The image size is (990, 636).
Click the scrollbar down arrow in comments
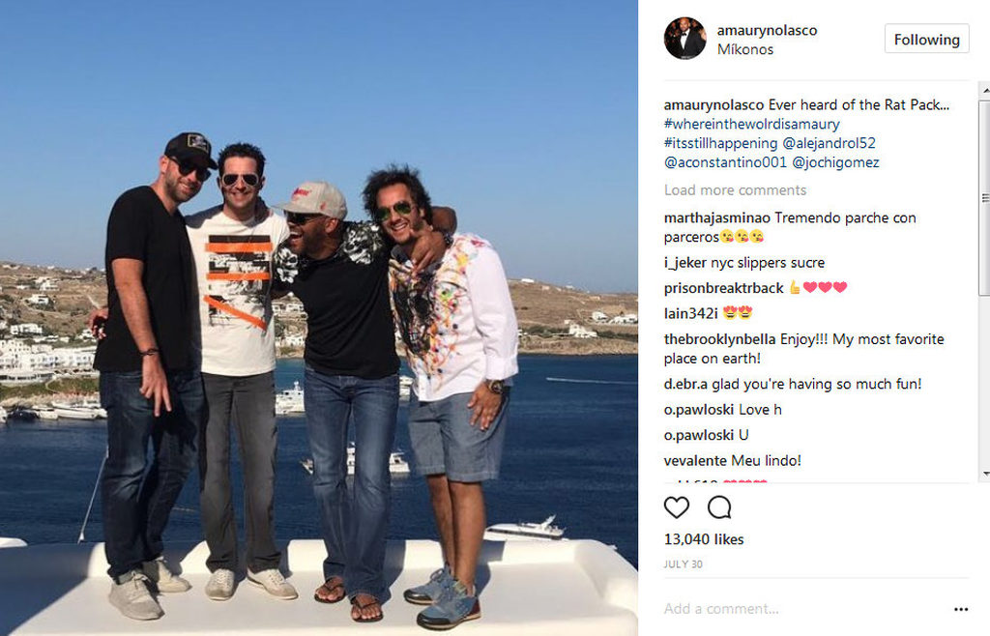(984, 474)
